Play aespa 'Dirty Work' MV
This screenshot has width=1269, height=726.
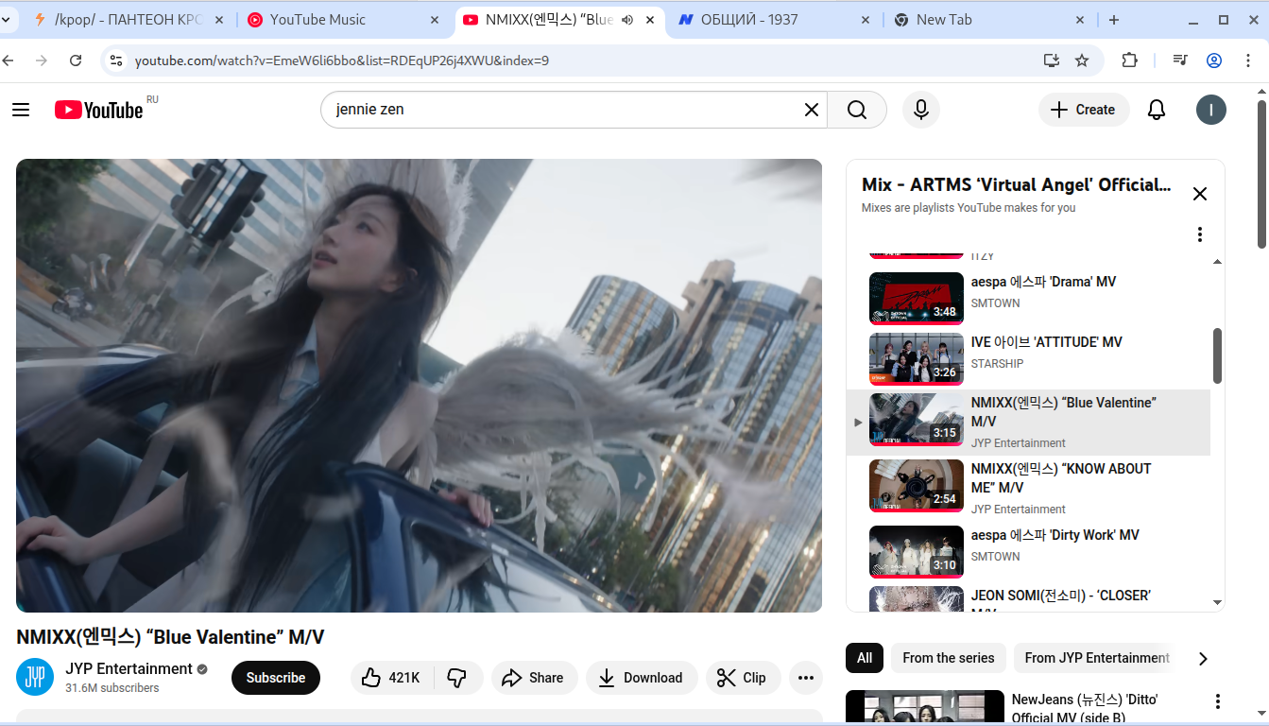click(x=1055, y=535)
